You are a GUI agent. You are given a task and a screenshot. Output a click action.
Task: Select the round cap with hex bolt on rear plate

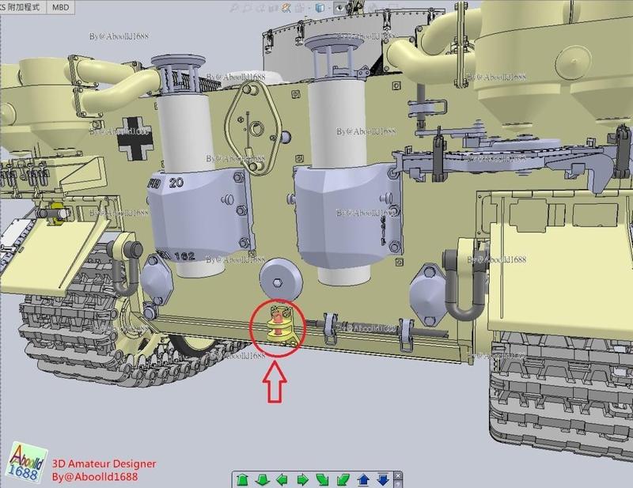pos(281,280)
